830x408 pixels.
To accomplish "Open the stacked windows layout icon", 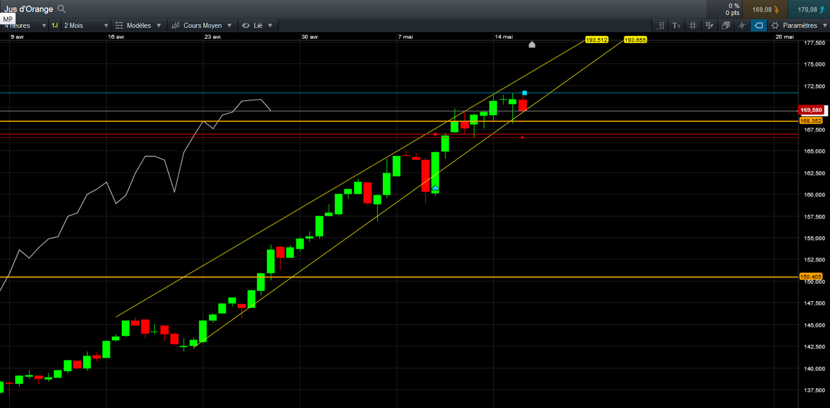I will pos(726,25).
